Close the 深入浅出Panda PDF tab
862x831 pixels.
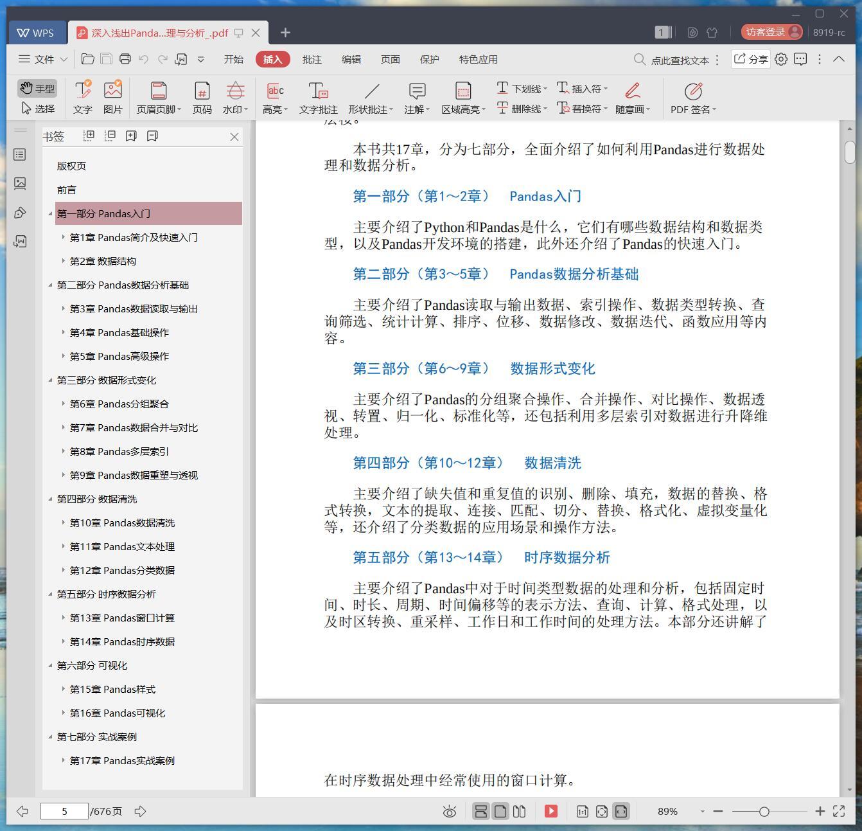click(256, 33)
